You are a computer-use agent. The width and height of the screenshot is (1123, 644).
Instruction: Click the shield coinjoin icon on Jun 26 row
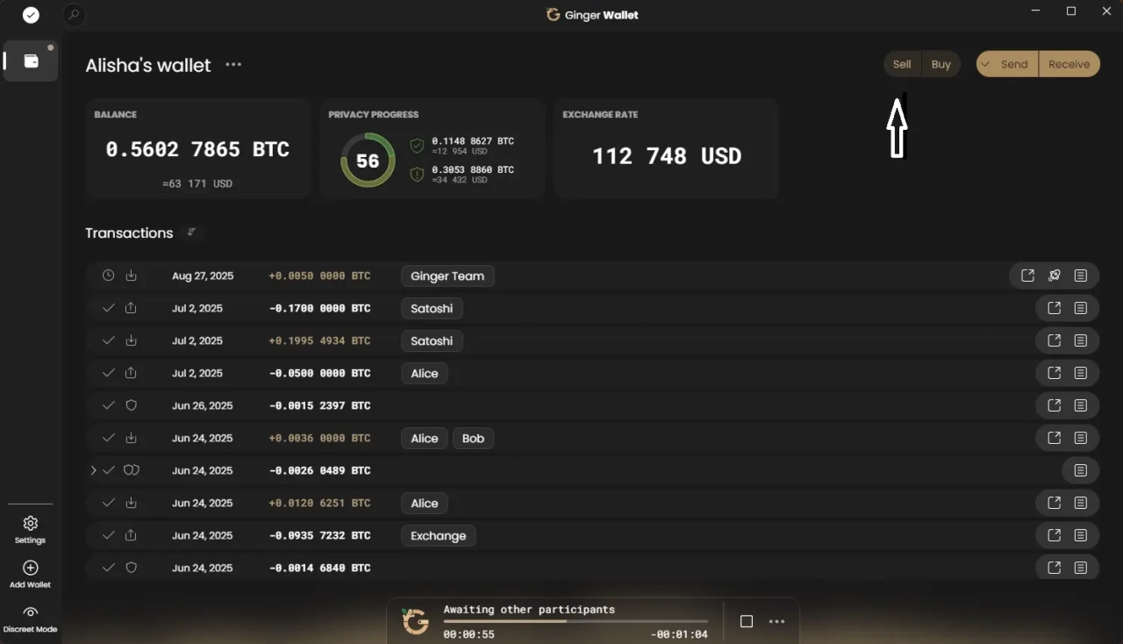(x=132, y=405)
